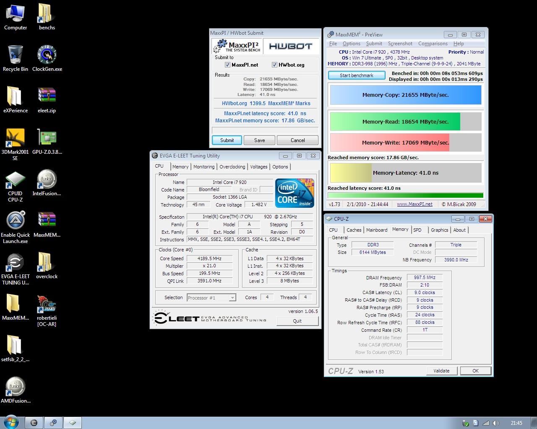This screenshot has width=537, height=429.
Task: Switch to the CPU tab in CPU-Z
Action: point(334,230)
